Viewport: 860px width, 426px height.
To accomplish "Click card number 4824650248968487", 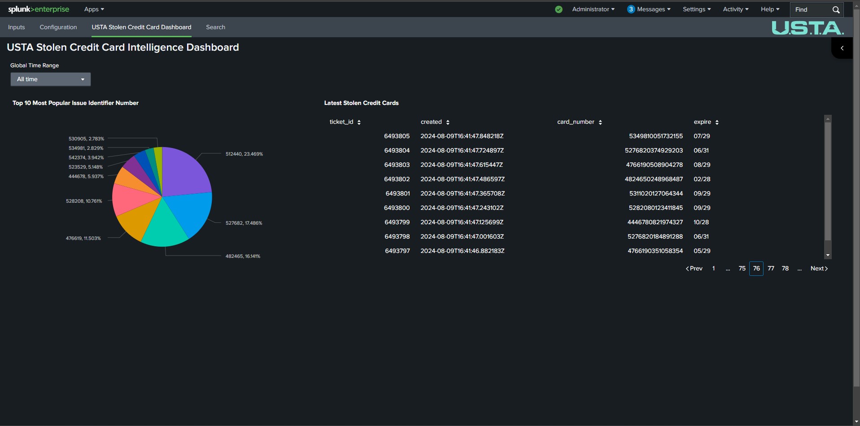I will pos(654,179).
